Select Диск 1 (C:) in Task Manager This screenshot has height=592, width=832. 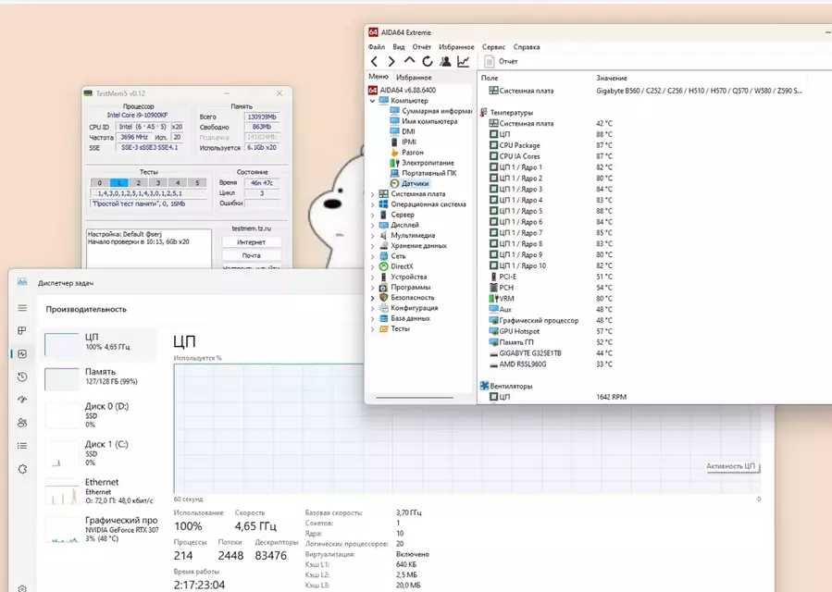tap(99, 453)
